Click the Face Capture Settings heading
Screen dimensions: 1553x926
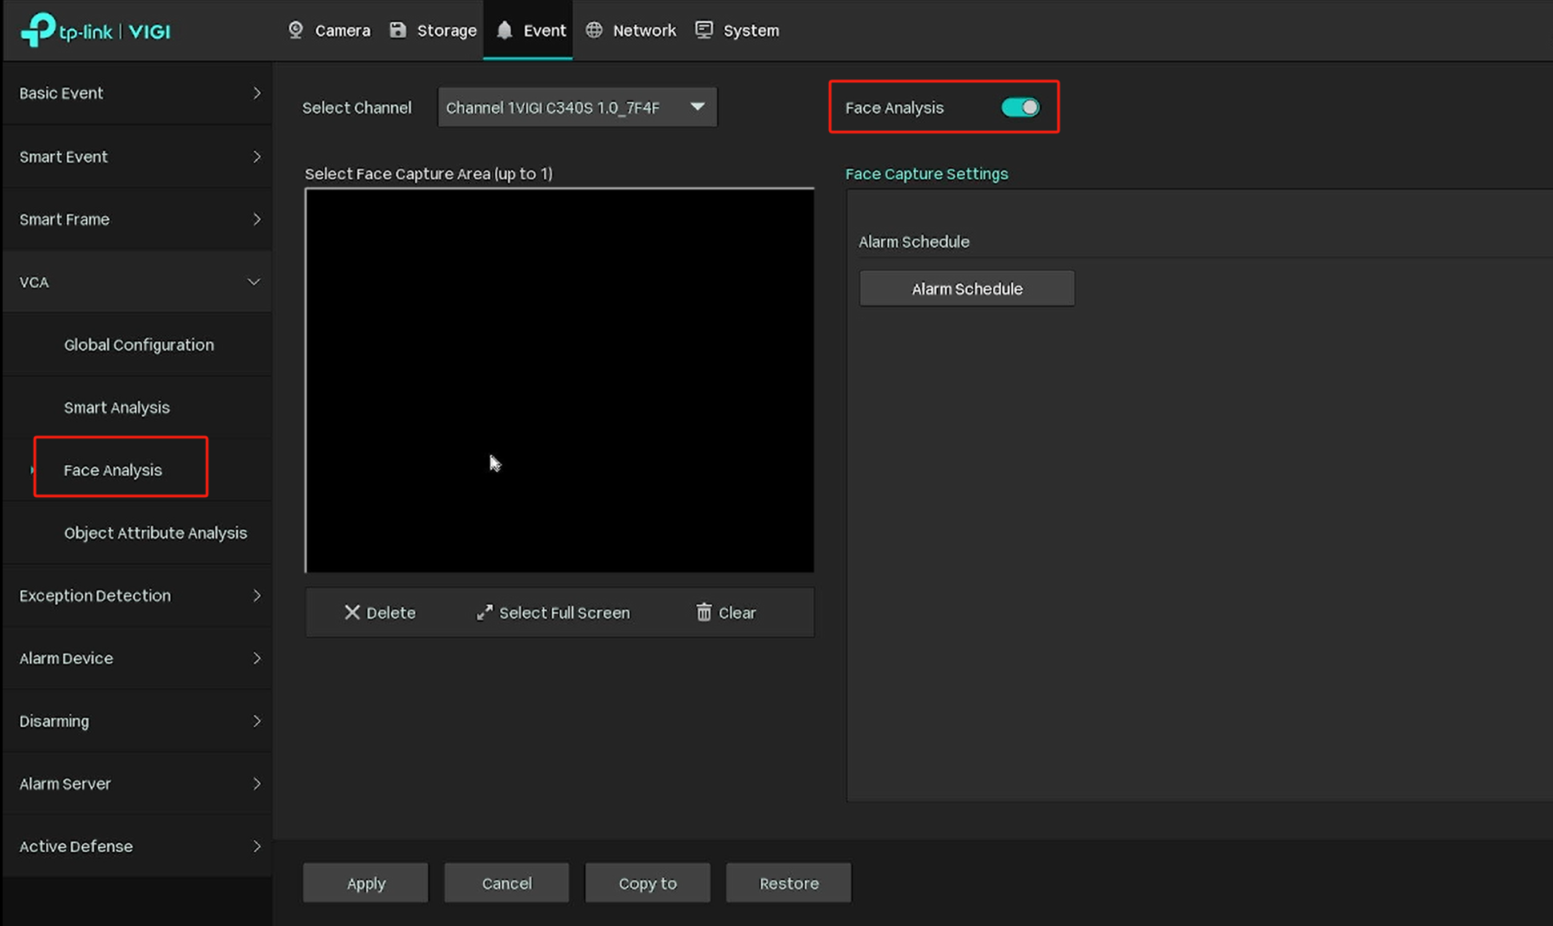926,174
